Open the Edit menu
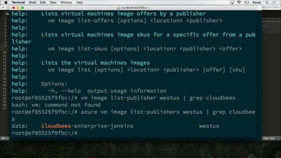This screenshot has width=281, height=158. pyautogui.click(x=43, y=3)
